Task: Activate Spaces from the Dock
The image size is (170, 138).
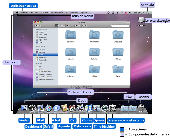Action: click(x=97, y=108)
